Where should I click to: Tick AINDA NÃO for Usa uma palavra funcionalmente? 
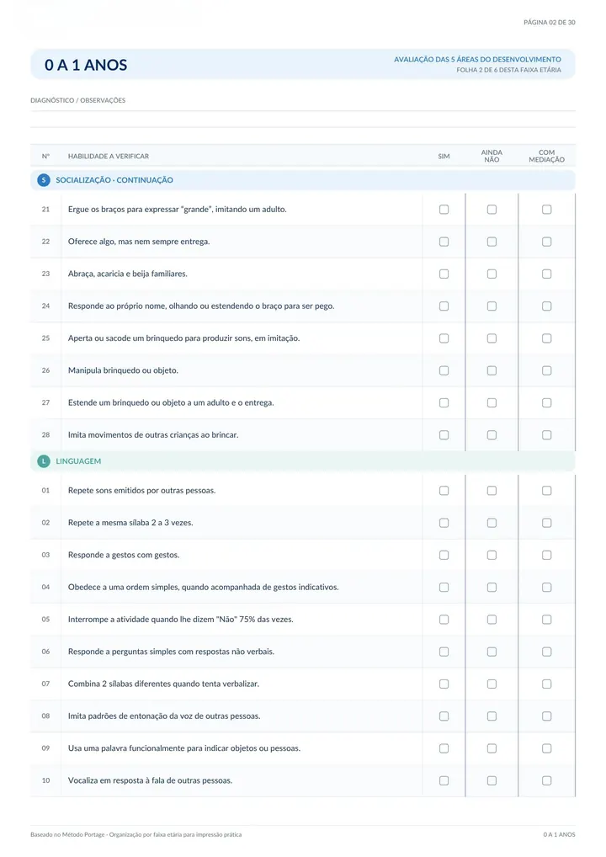coord(492,748)
